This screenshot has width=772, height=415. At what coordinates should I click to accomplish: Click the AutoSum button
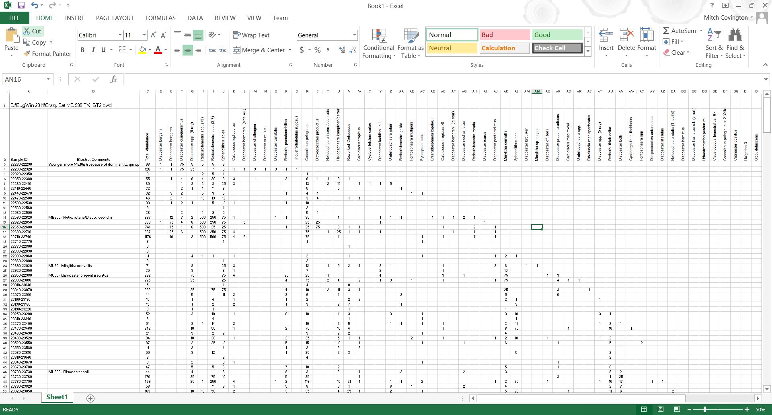click(x=679, y=31)
